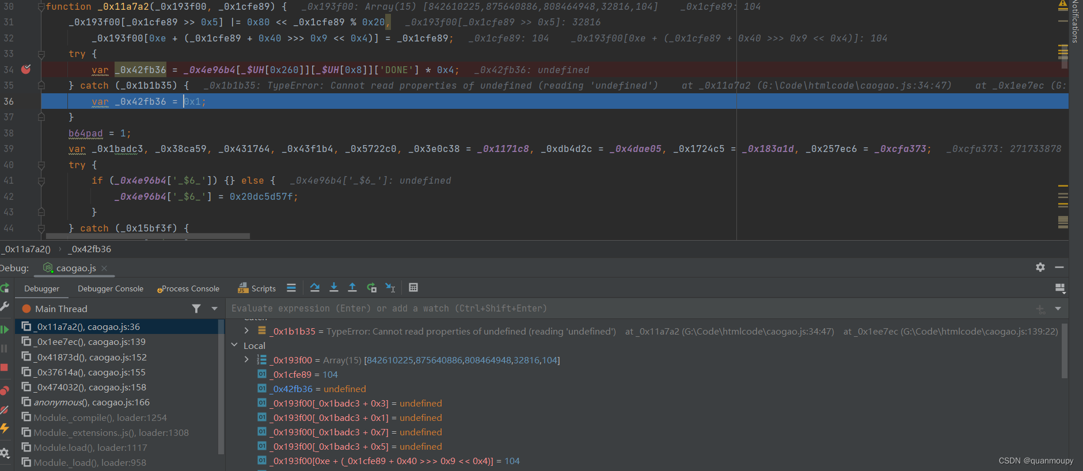Stop the debug session red square
The height and width of the screenshot is (471, 1083).
4,367
